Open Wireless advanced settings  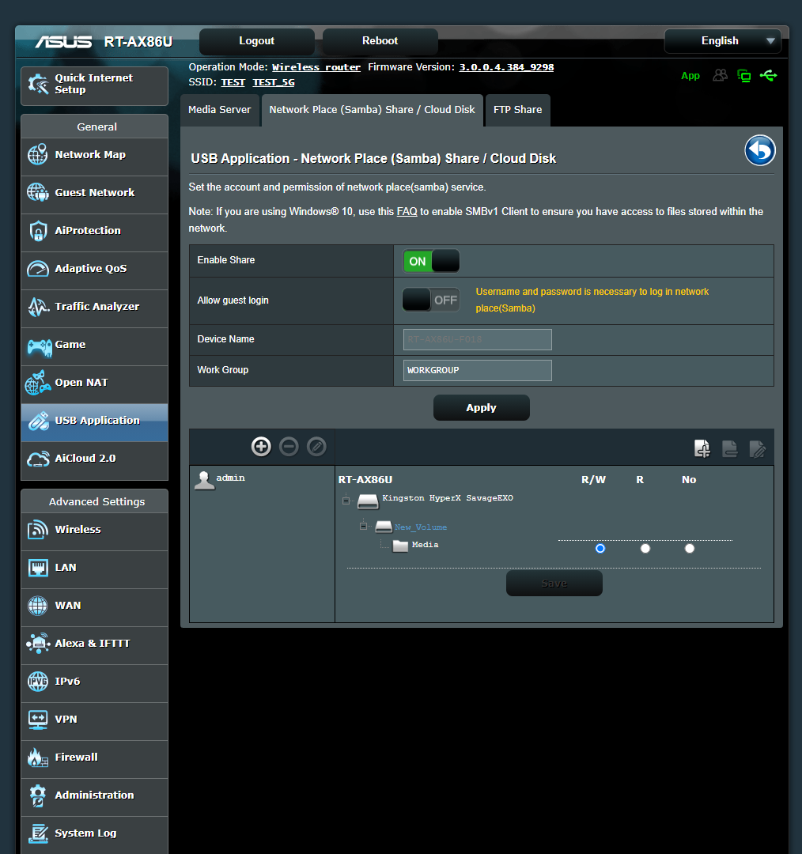[94, 531]
